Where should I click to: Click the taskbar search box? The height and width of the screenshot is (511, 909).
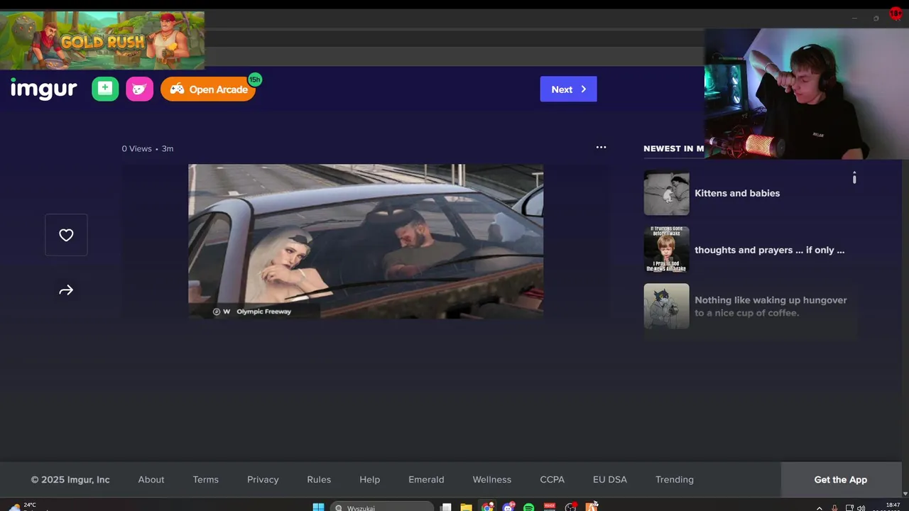(x=382, y=507)
